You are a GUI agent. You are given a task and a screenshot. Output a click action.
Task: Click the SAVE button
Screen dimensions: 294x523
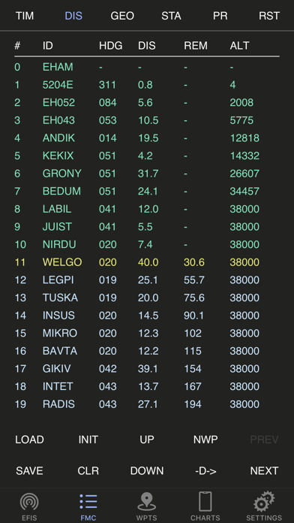point(29,470)
